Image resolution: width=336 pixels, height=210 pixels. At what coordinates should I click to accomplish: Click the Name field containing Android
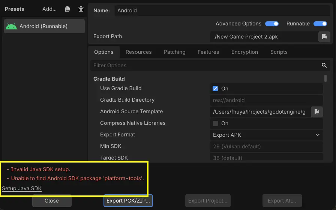coord(222,10)
